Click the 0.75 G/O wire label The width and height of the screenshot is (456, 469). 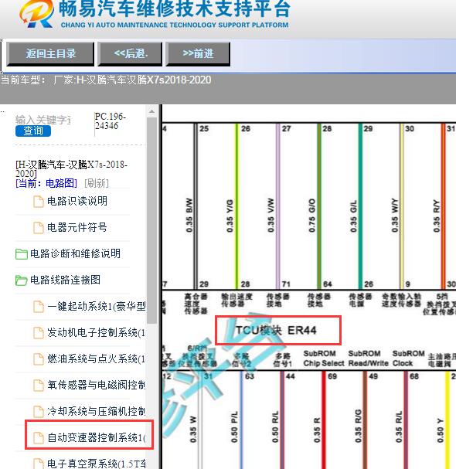pos(311,216)
